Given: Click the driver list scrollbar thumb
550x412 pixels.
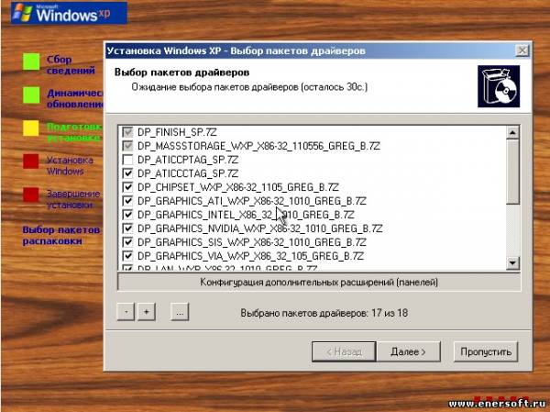Looking at the screenshot, I should click(x=512, y=172).
